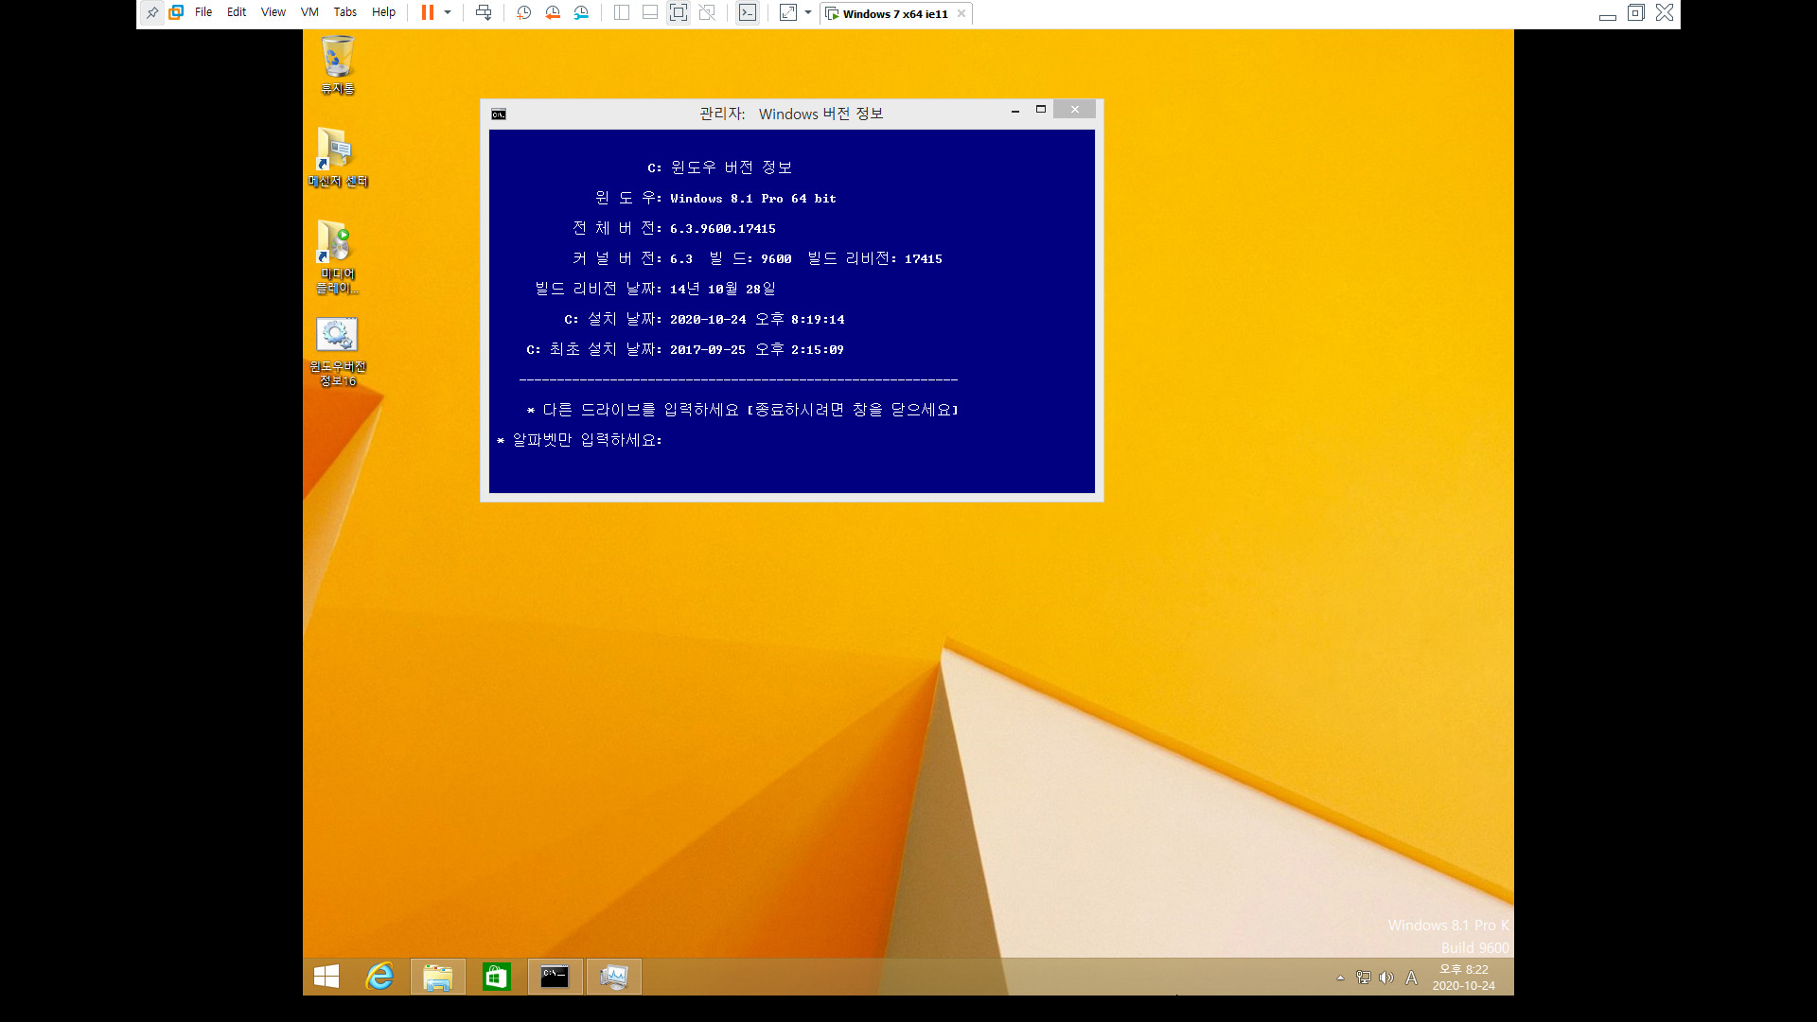This screenshot has height=1022, width=1817.
Task: Select the Recycle Bin (휴지통) desktop icon
Action: 338,65
